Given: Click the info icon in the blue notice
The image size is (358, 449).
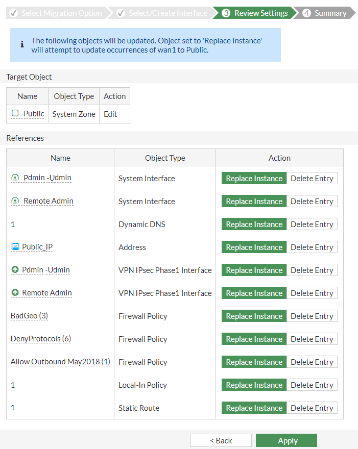Looking at the screenshot, I should (x=22, y=44).
